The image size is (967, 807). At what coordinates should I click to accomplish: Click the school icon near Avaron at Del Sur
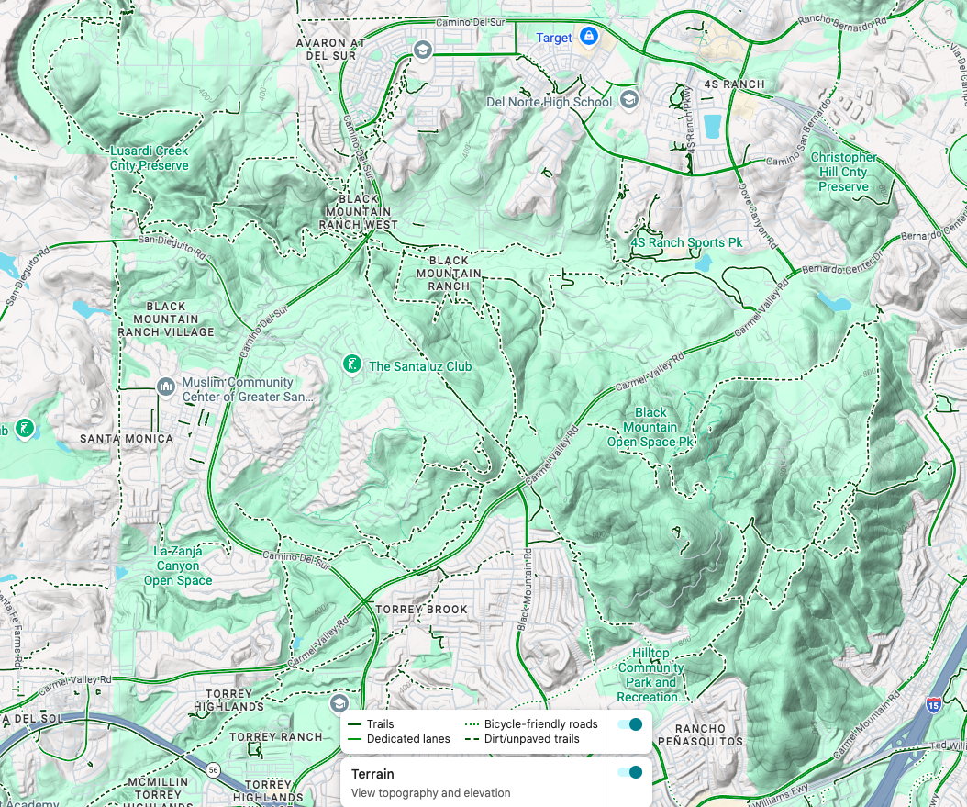422,50
